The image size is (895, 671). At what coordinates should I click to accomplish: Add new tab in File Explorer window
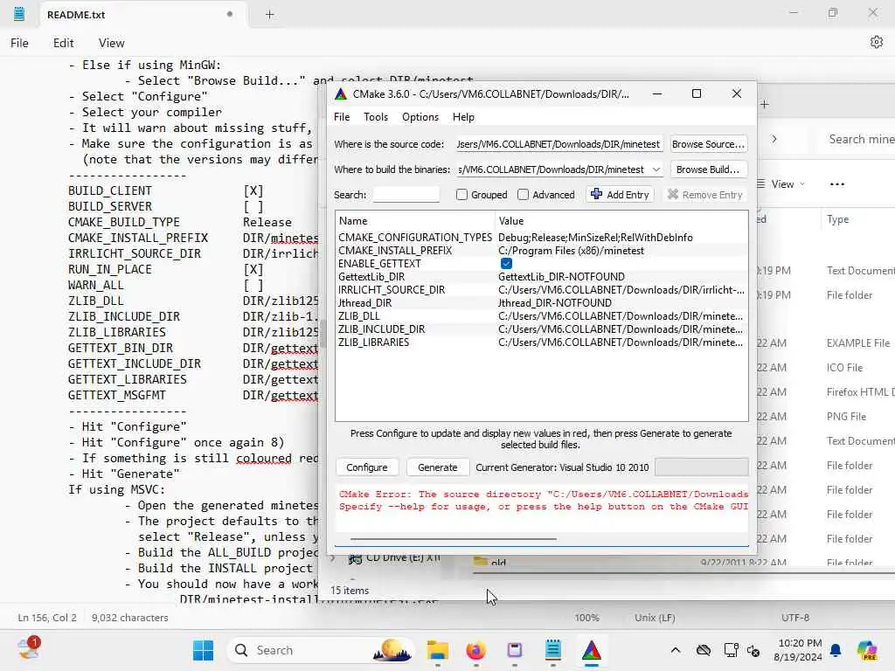765,105
